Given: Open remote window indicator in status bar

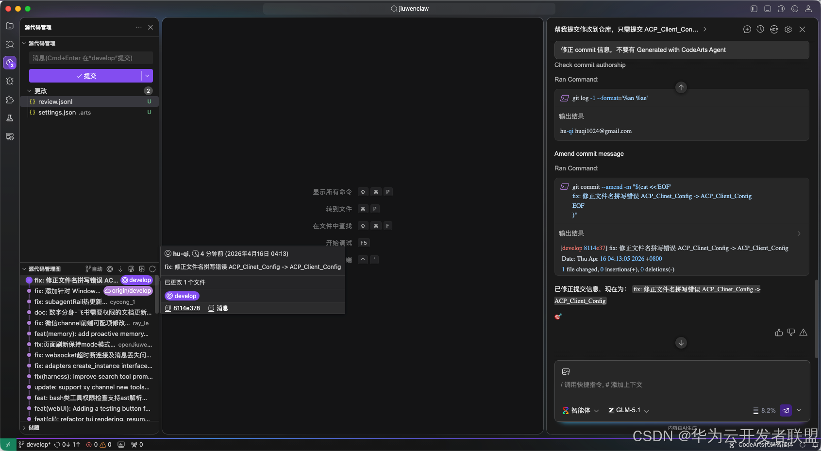Looking at the screenshot, I should (8, 445).
